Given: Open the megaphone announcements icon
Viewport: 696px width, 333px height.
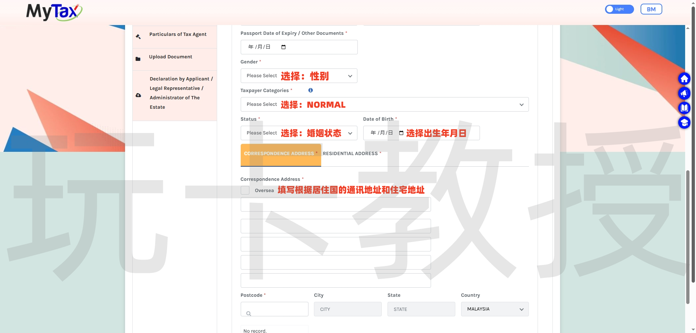Looking at the screenshot, I should tap(684, 93).
